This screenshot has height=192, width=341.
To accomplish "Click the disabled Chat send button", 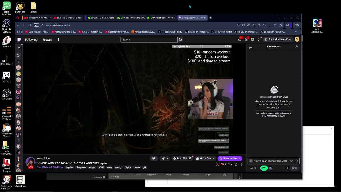I will [x=295, y=168].
